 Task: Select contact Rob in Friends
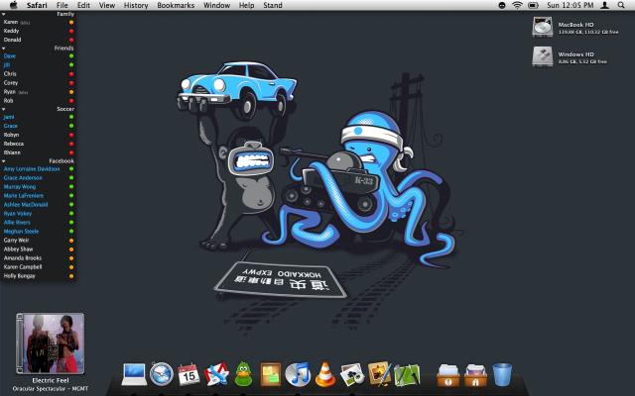pyautogui.click(x=39, y=101)
